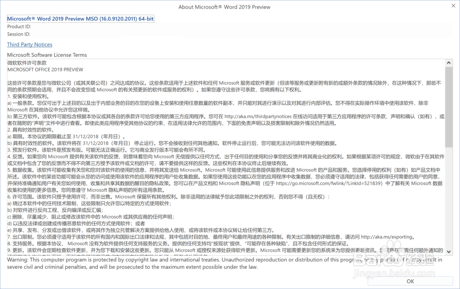
Task: Click the http://aka.ms/thirdpartynotices URL text
Action: tap(258, 116)
